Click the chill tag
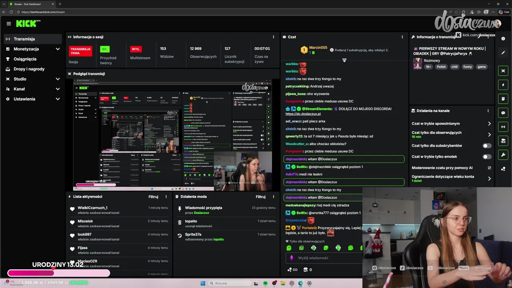Screen dimensions: 512x288 (x=454, y=67)
